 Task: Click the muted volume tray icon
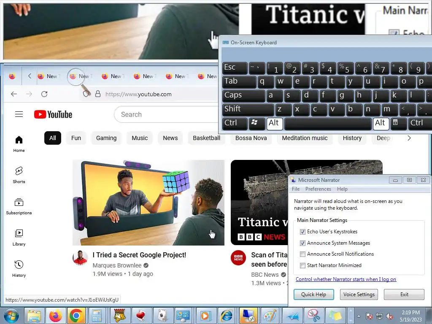[389, 316]
